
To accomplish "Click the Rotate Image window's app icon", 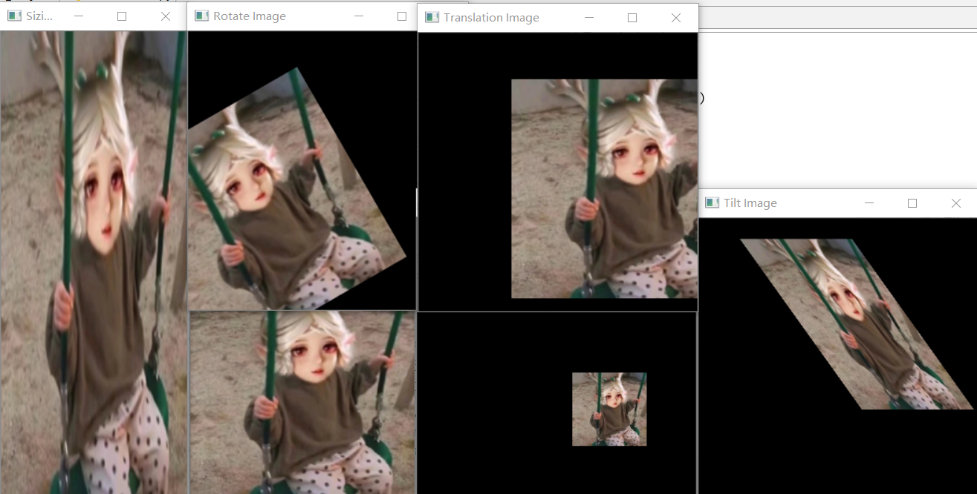I will (201, 16).
